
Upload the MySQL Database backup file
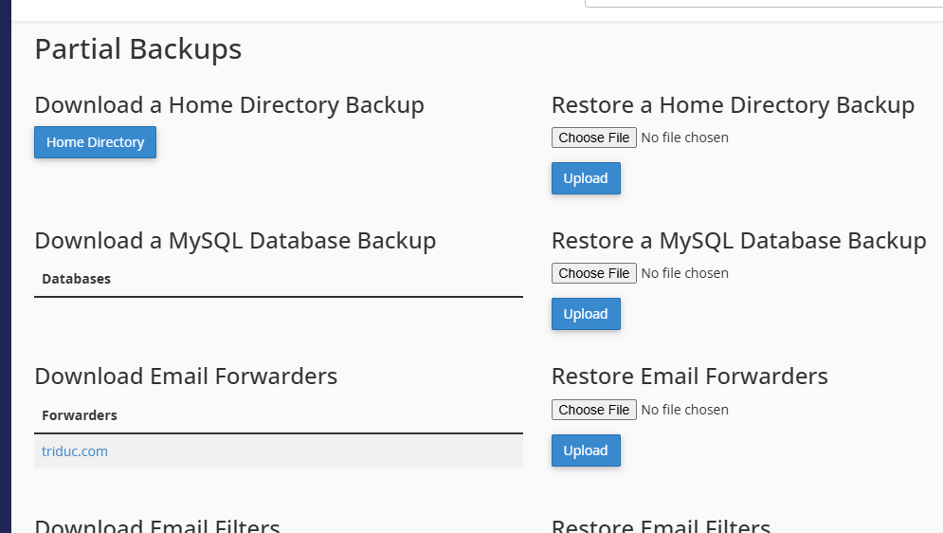pos(586,314)
